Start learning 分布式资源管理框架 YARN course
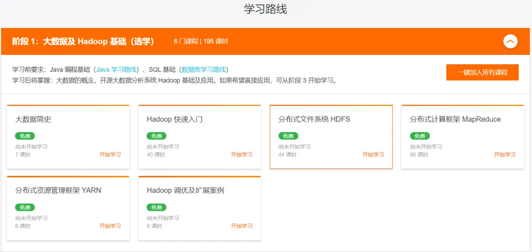The image size is (532, 252). (110, 225)
